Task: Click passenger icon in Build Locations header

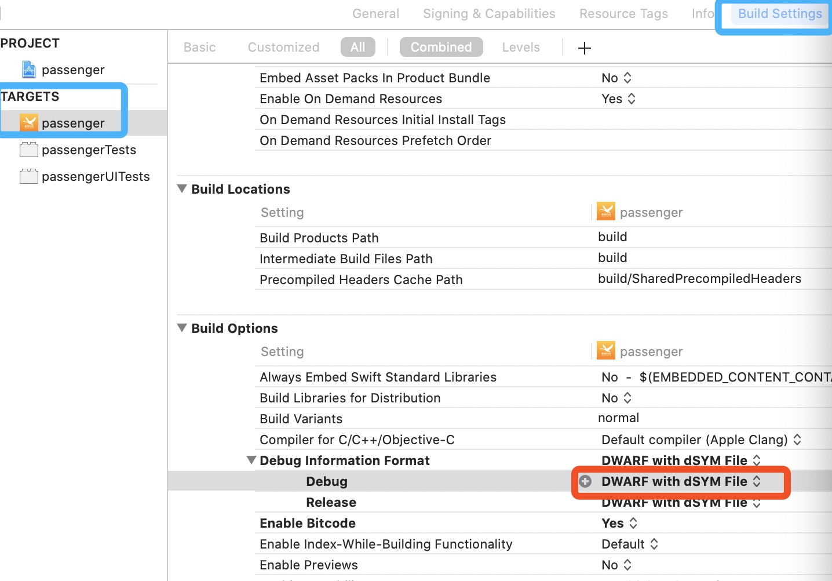Action: point(606,212)
